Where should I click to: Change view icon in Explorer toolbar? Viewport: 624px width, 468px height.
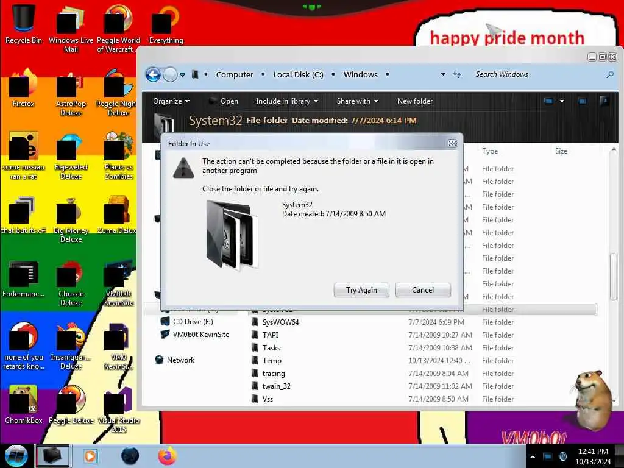click(548, 101)
